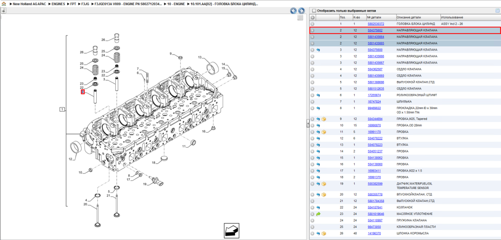Select callout 13 on the diagram

tap(200, 57)
